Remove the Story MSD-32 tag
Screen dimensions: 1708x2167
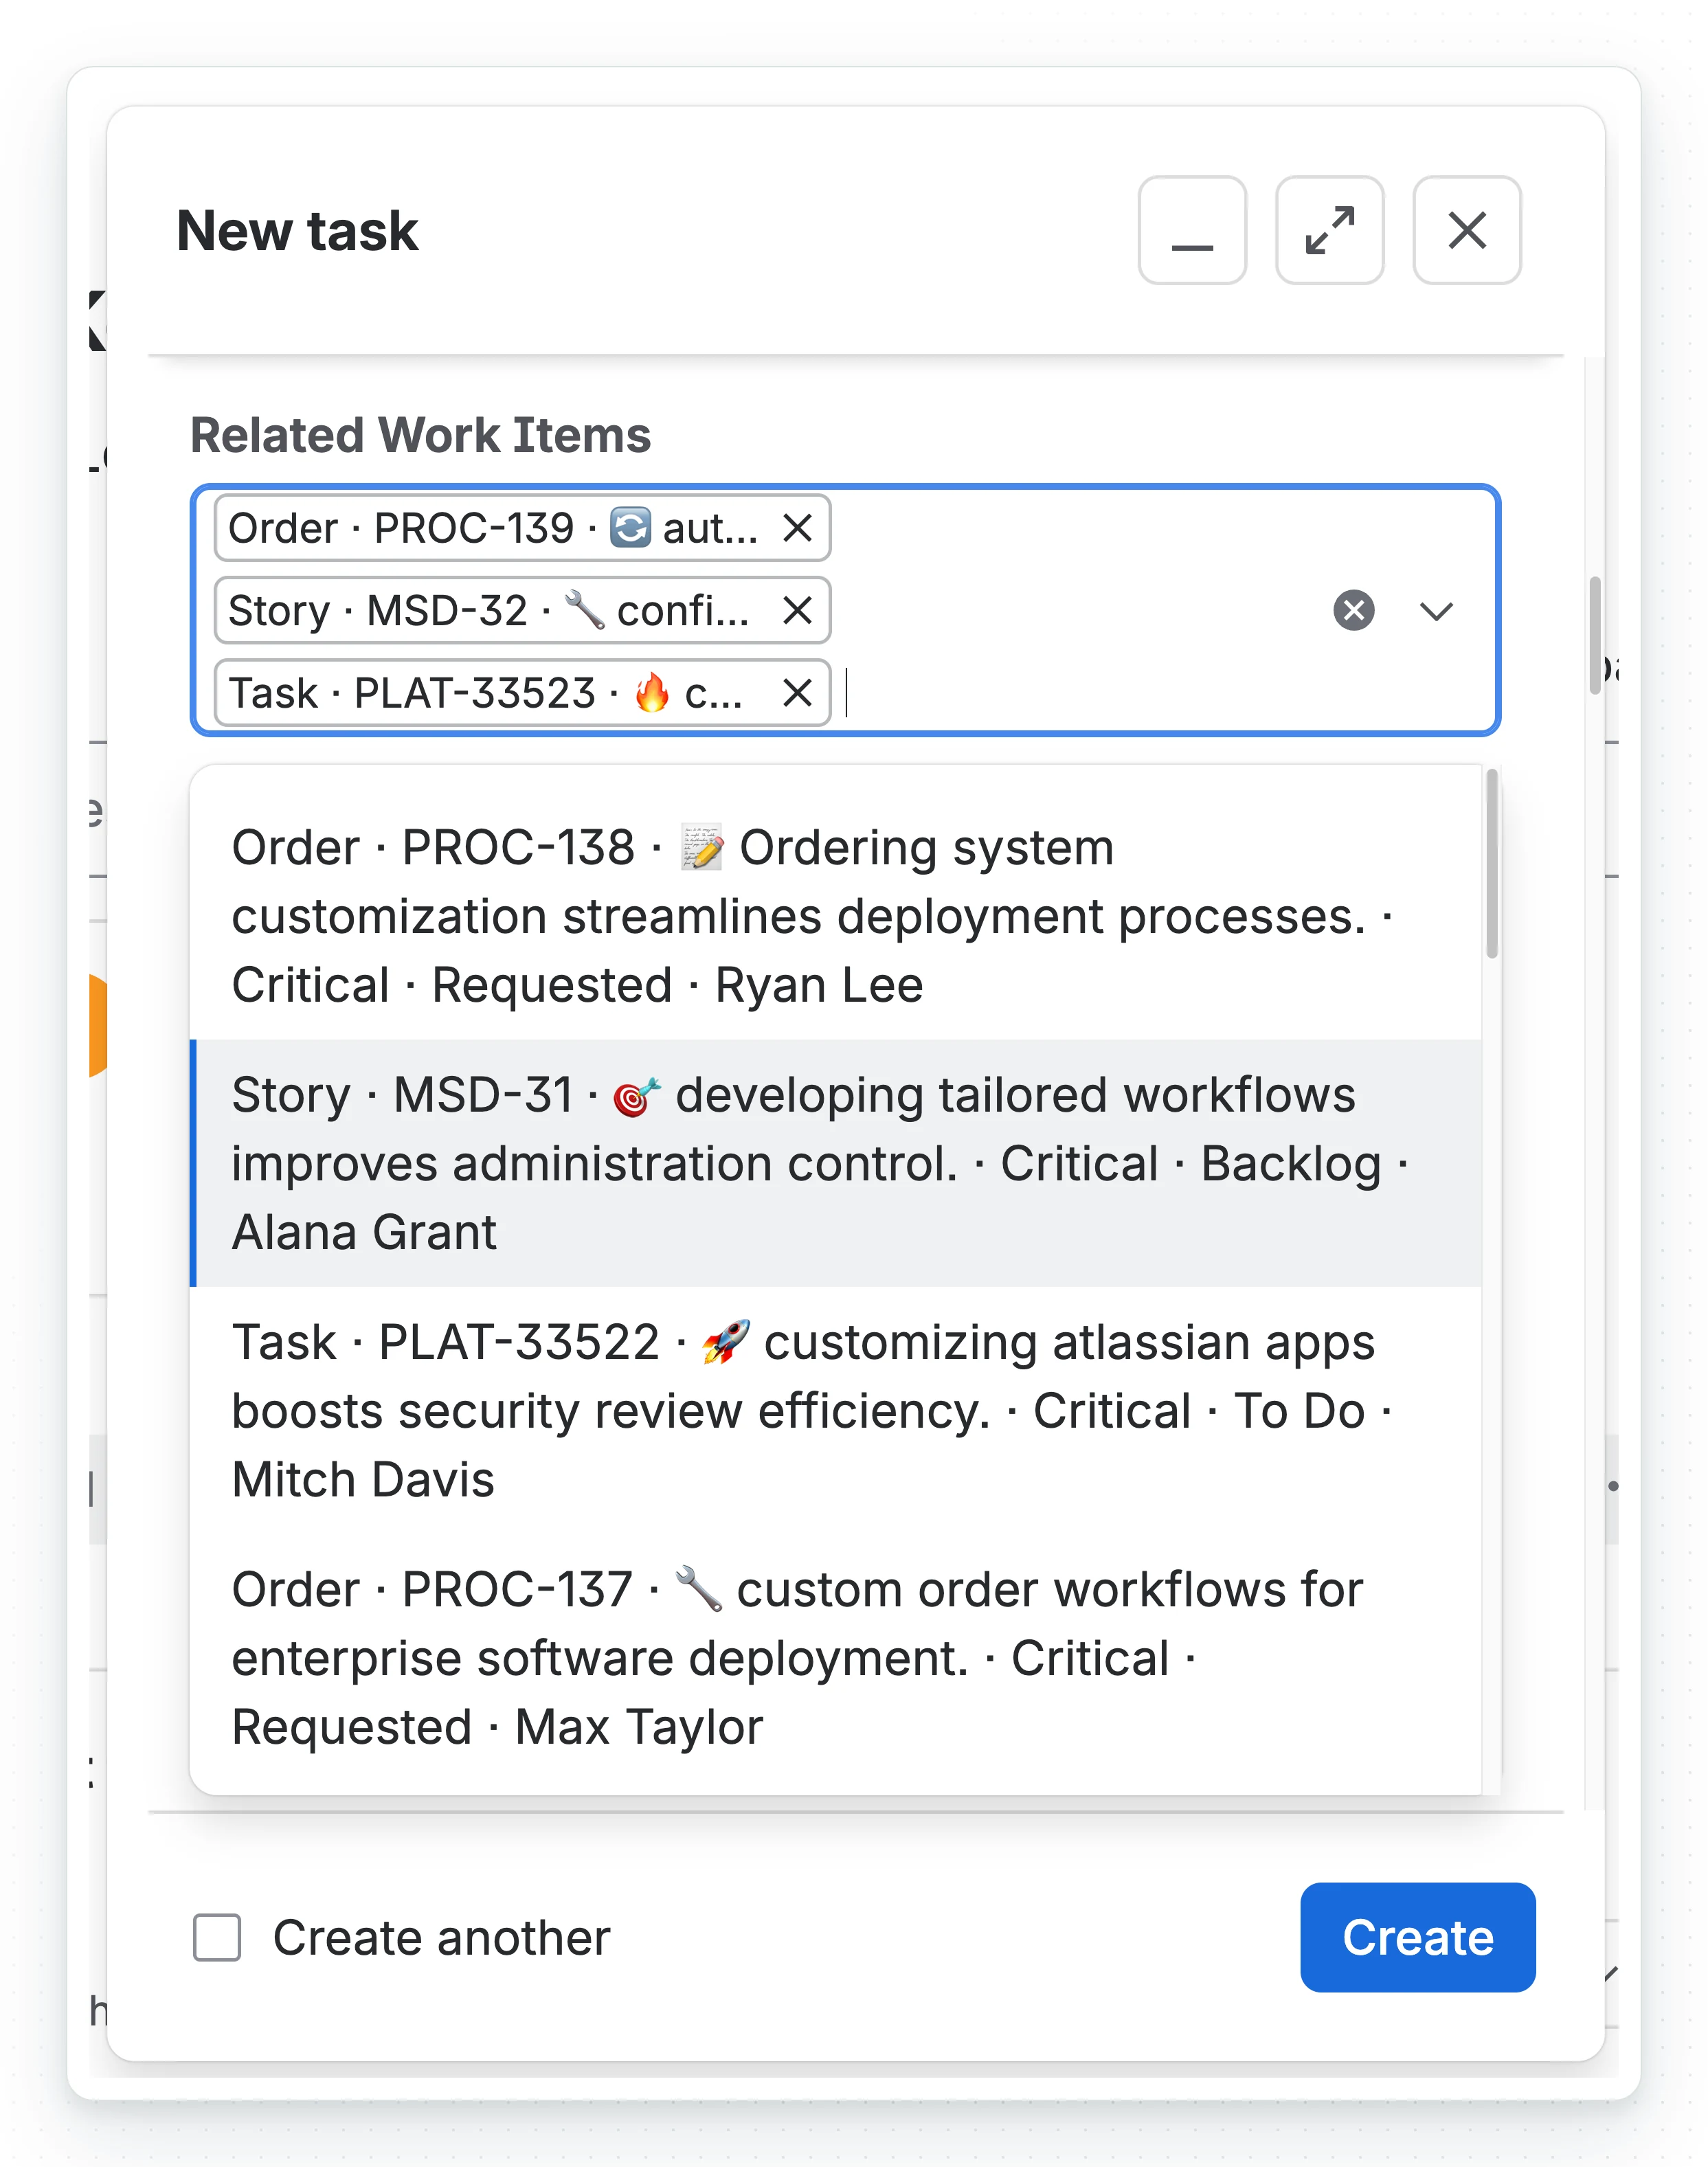tap(797, 610)
